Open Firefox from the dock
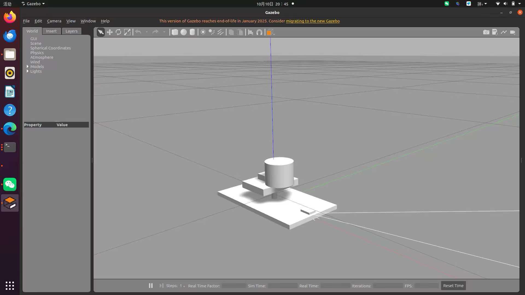525x295 pixels. click(x=10, y=17)
